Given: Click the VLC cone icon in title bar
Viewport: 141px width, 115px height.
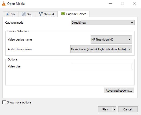Looking at the screenshot, I should tap(4, 4).
